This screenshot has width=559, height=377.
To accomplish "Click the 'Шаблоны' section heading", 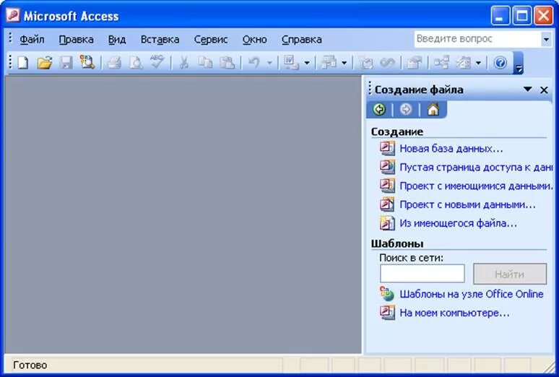I will [x=397, y=243].
